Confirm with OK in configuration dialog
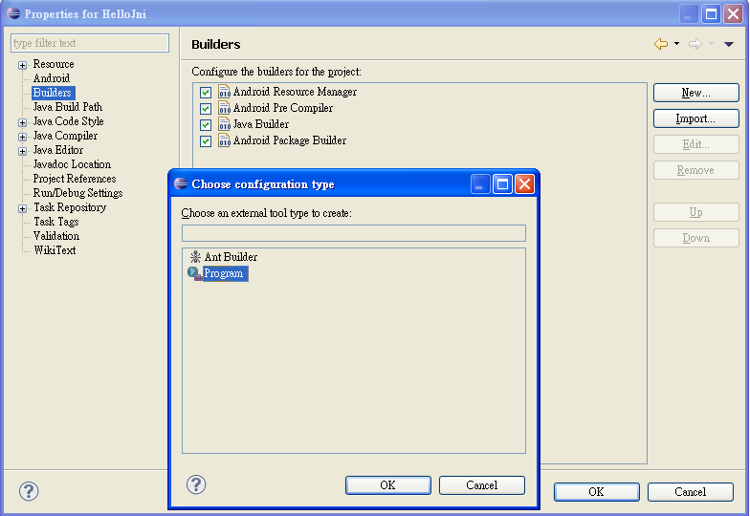This screenshot has height=516, width=750. (388, 485)
